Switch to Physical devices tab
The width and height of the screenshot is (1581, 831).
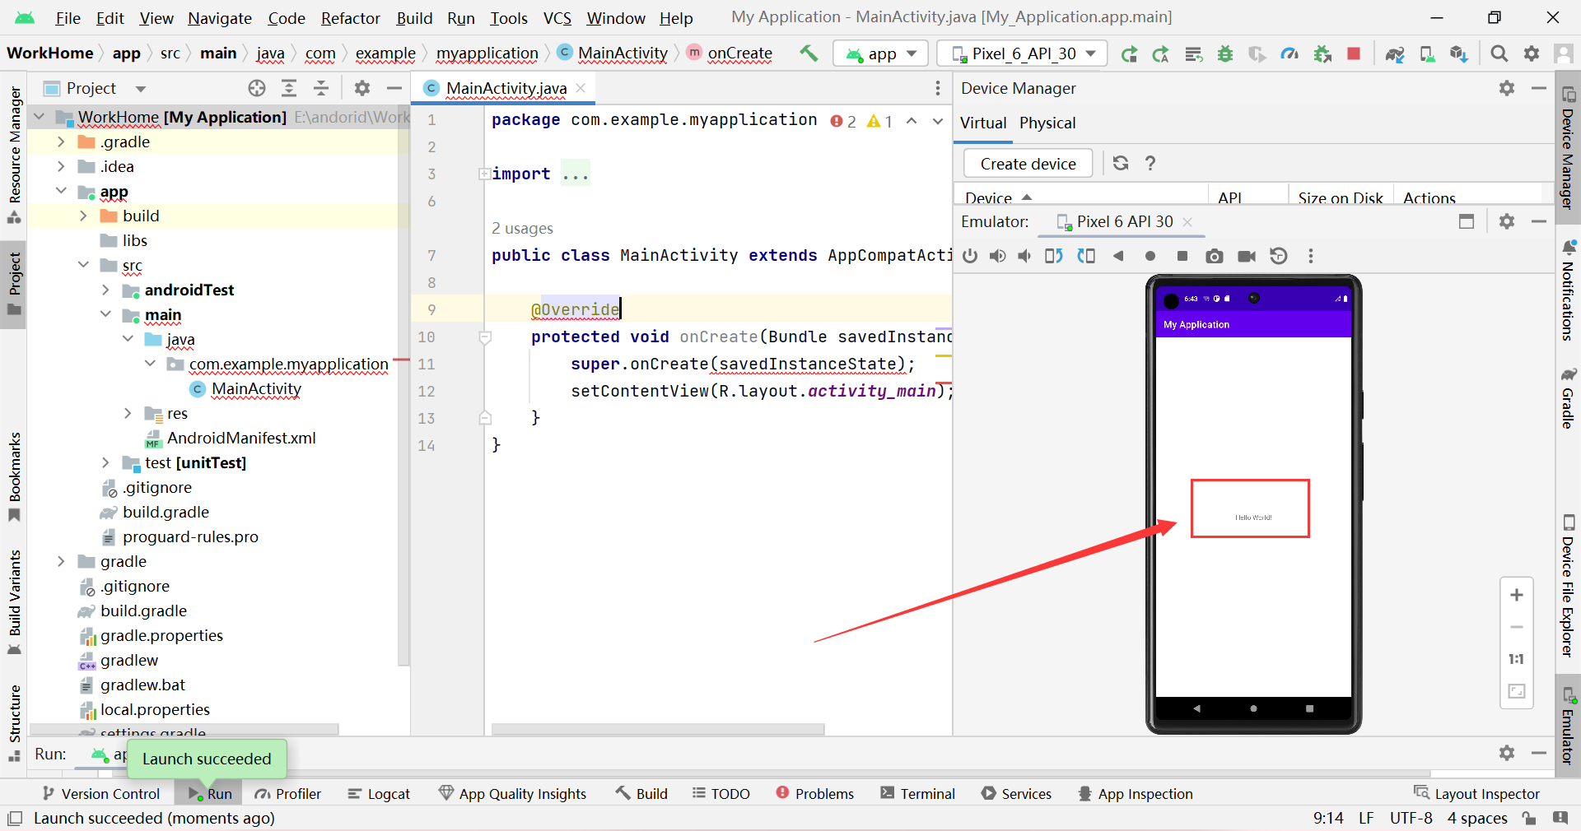pos(1047,123)
